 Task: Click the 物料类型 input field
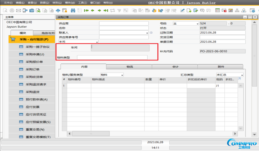point(112,57)
